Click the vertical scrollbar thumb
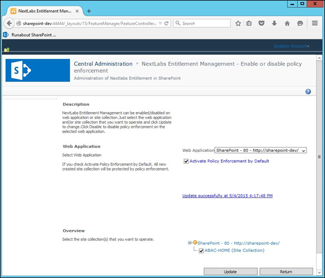Image resolution: width=325 pixels, height=278 pixels. [x=319, y=157]
